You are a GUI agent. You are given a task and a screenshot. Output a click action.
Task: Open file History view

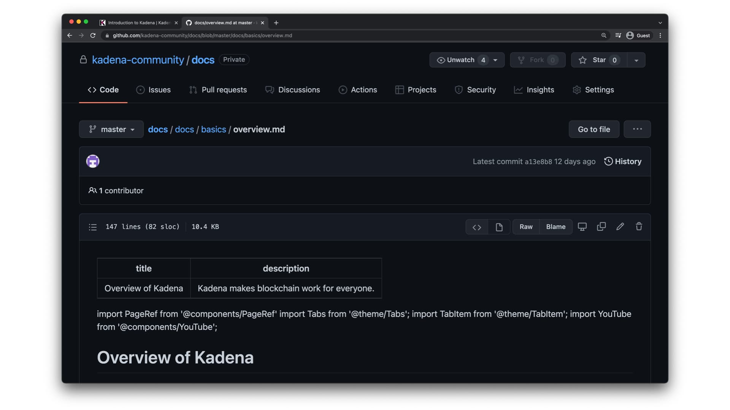pos(623,161)
